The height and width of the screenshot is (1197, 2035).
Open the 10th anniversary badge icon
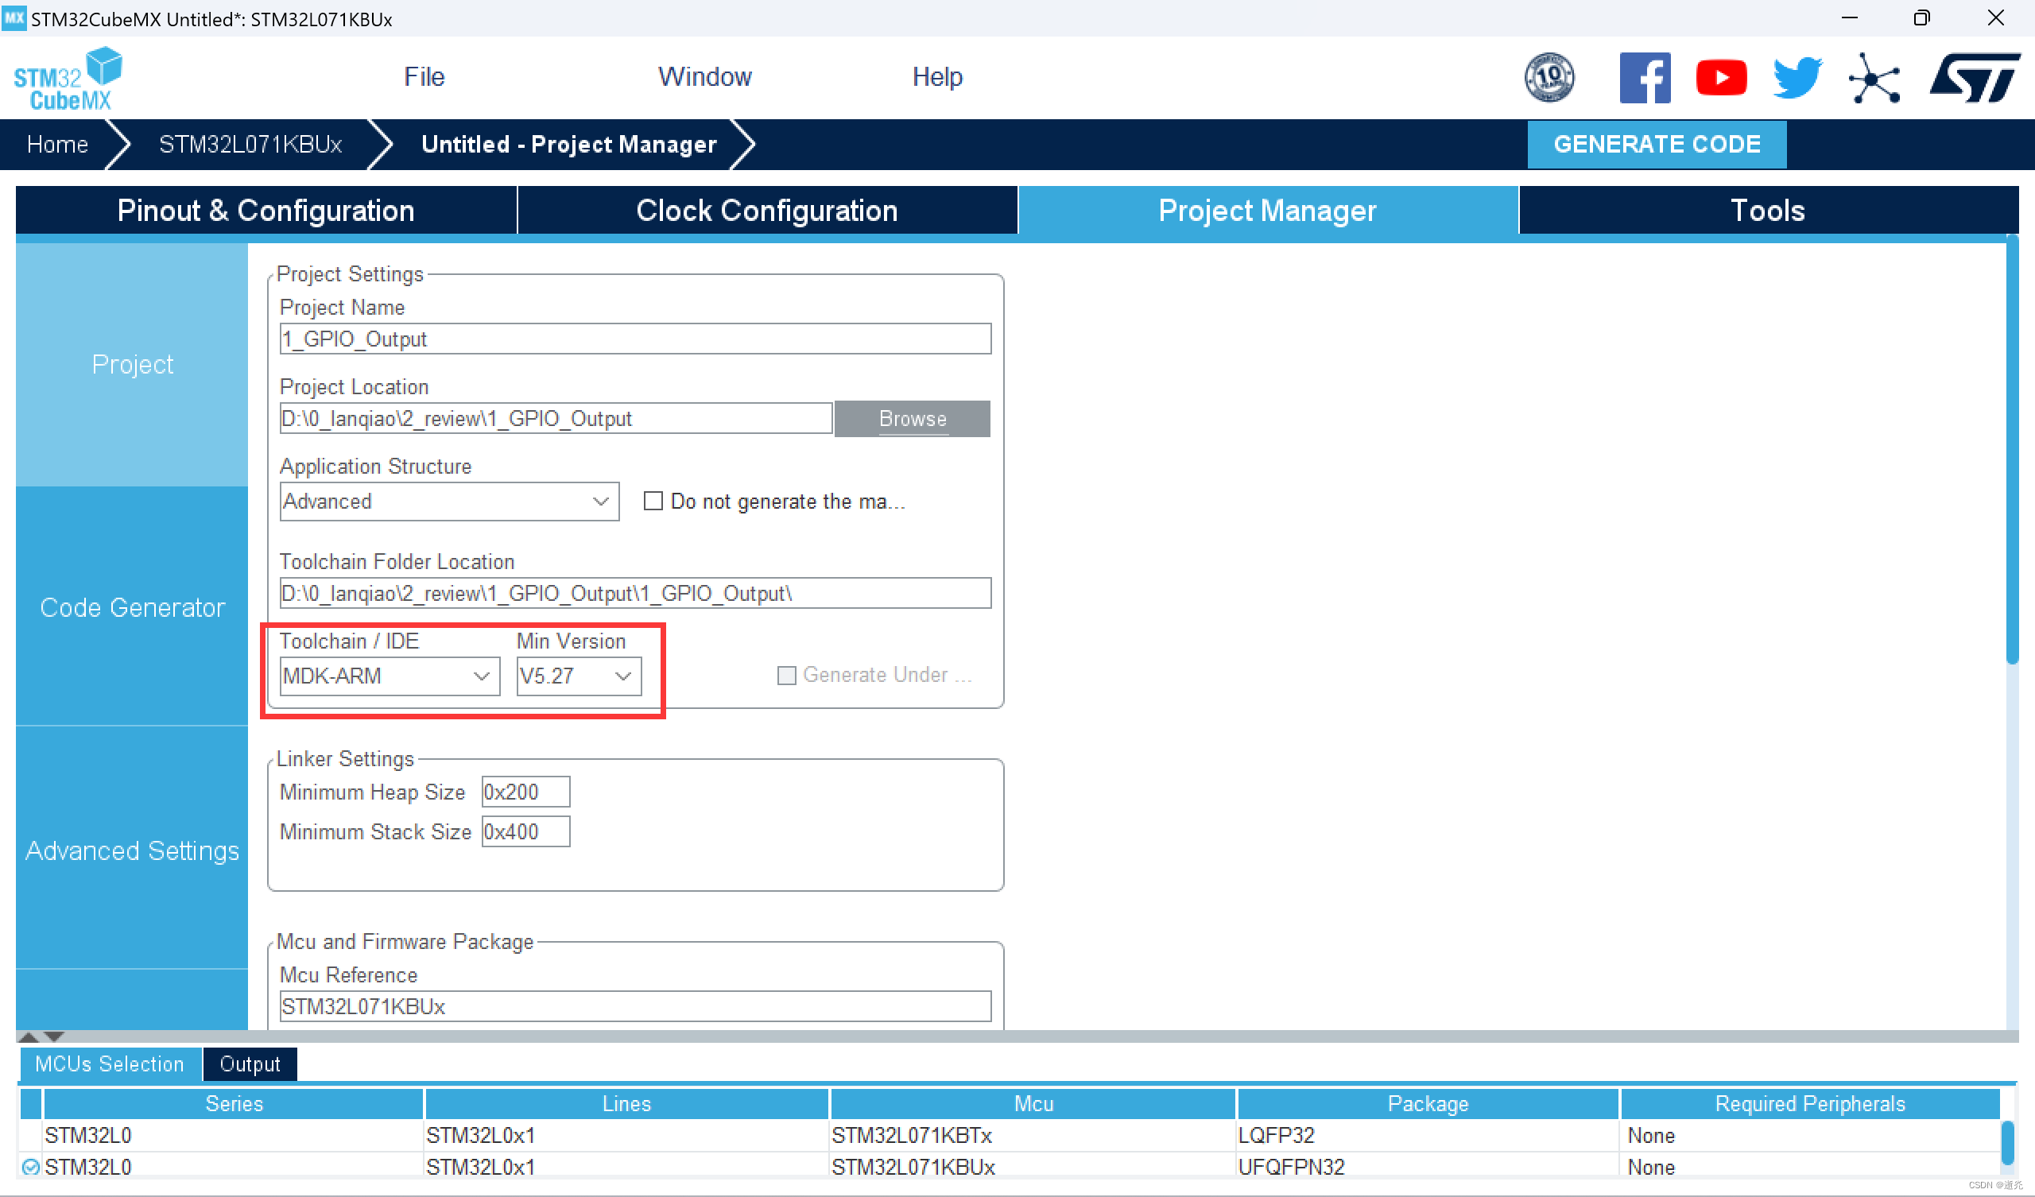click(x=1548, y=78)
